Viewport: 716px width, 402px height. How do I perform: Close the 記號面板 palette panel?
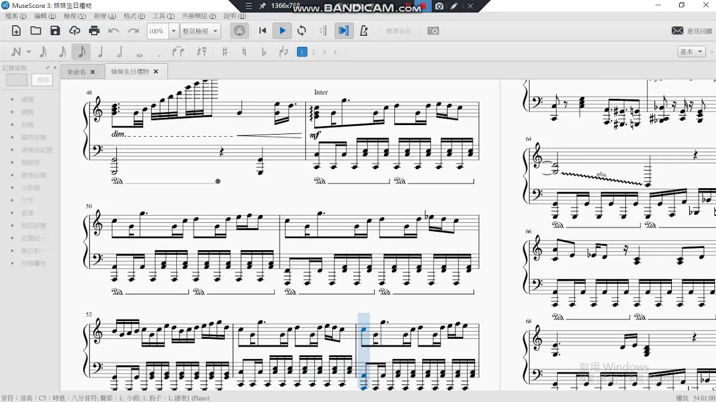click(x=55, y=68)
